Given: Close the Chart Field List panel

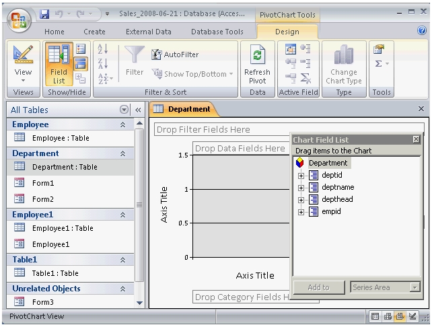Looking at the screenshot, I should pos(416,139).
